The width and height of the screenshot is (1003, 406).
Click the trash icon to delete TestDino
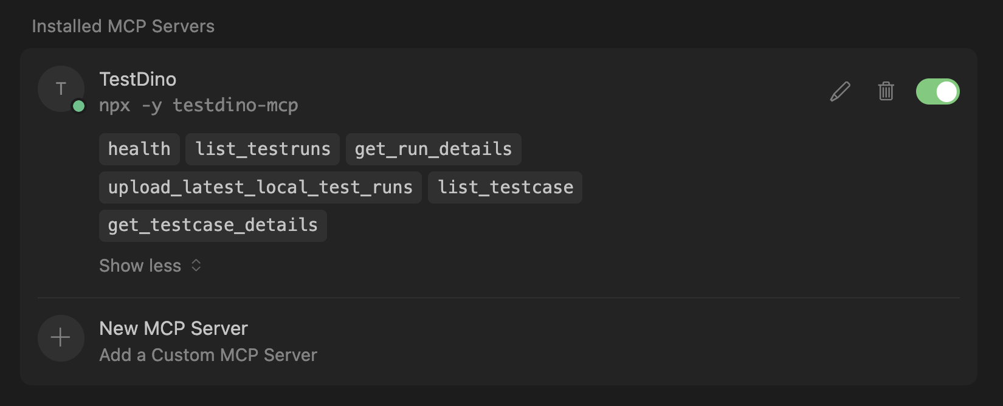(x=886, y=91)
